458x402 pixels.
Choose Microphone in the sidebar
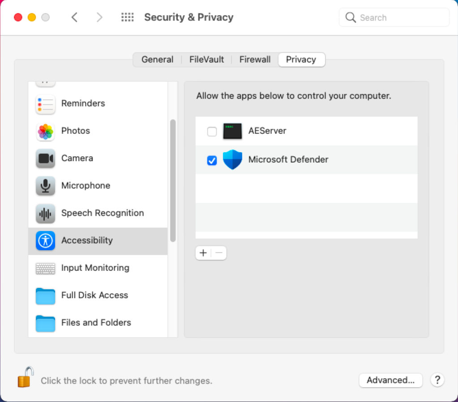point(98,186)
